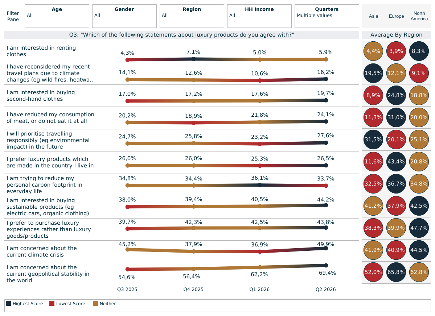Open the Age filter dropdown
This screenshot has width=435, height=316.
click(x=57, y=16)
